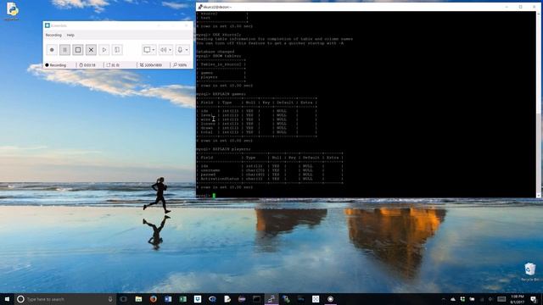The image size is (543, 305).
Task: Open Dropbox from the taskbar
Action: [x=198, y=299]
